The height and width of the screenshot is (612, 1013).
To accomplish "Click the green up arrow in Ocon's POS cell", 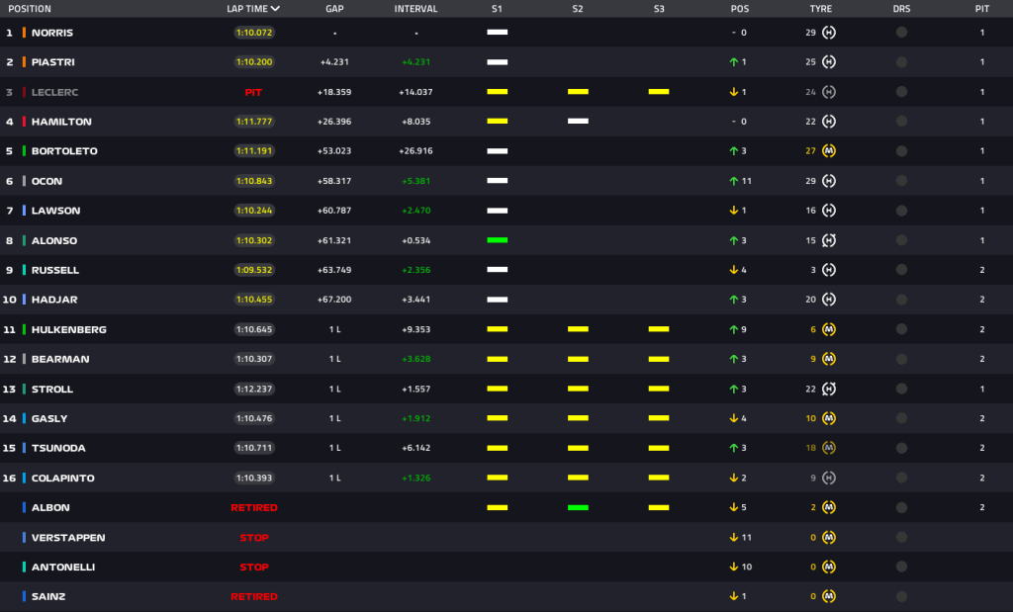I will coord(733,181).
